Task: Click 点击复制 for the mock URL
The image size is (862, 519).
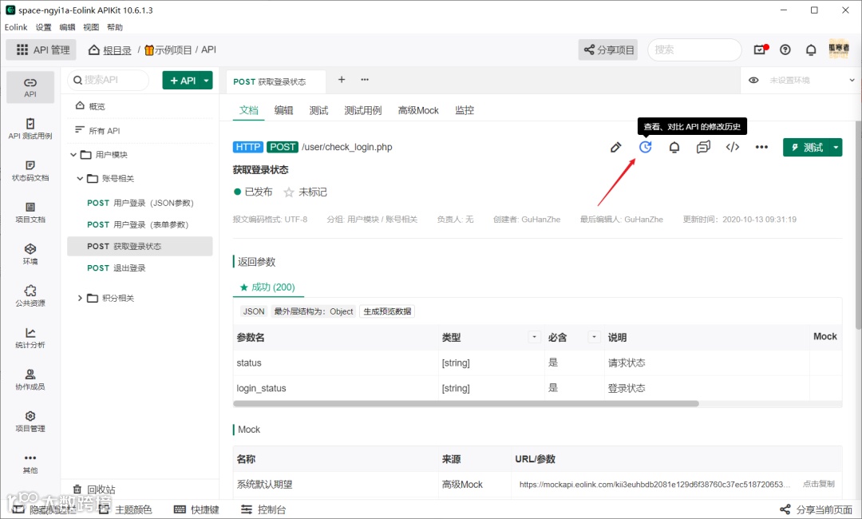Action: point(819,484)
